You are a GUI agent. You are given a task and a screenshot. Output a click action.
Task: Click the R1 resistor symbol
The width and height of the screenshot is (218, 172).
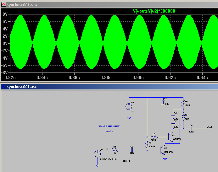pyautogui.click(x=154, y=137)
